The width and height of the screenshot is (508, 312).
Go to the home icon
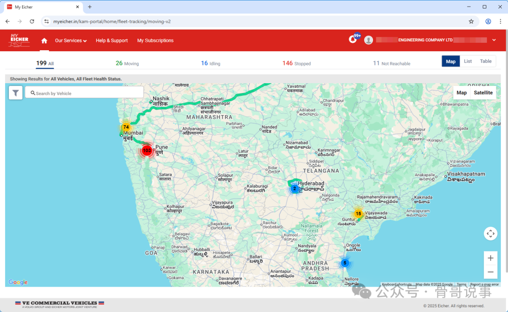(44, 40)
